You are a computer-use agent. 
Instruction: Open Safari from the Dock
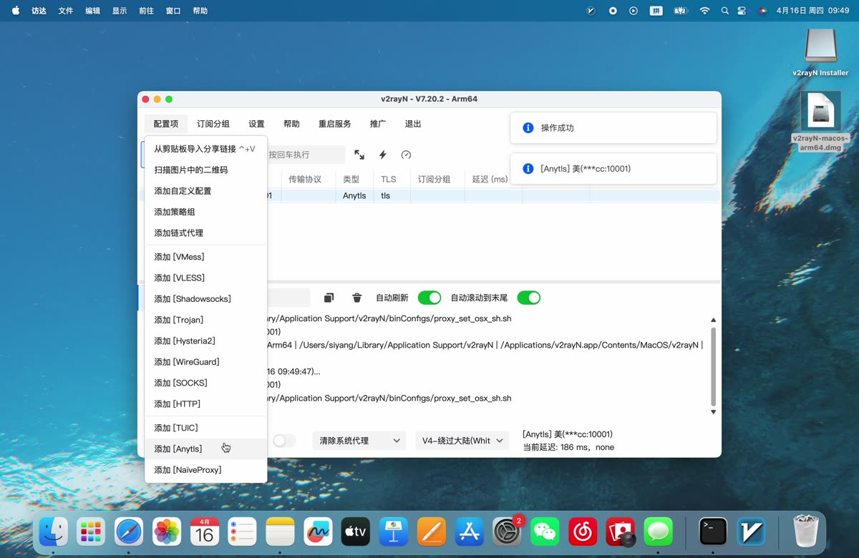[x=129, y=532]
